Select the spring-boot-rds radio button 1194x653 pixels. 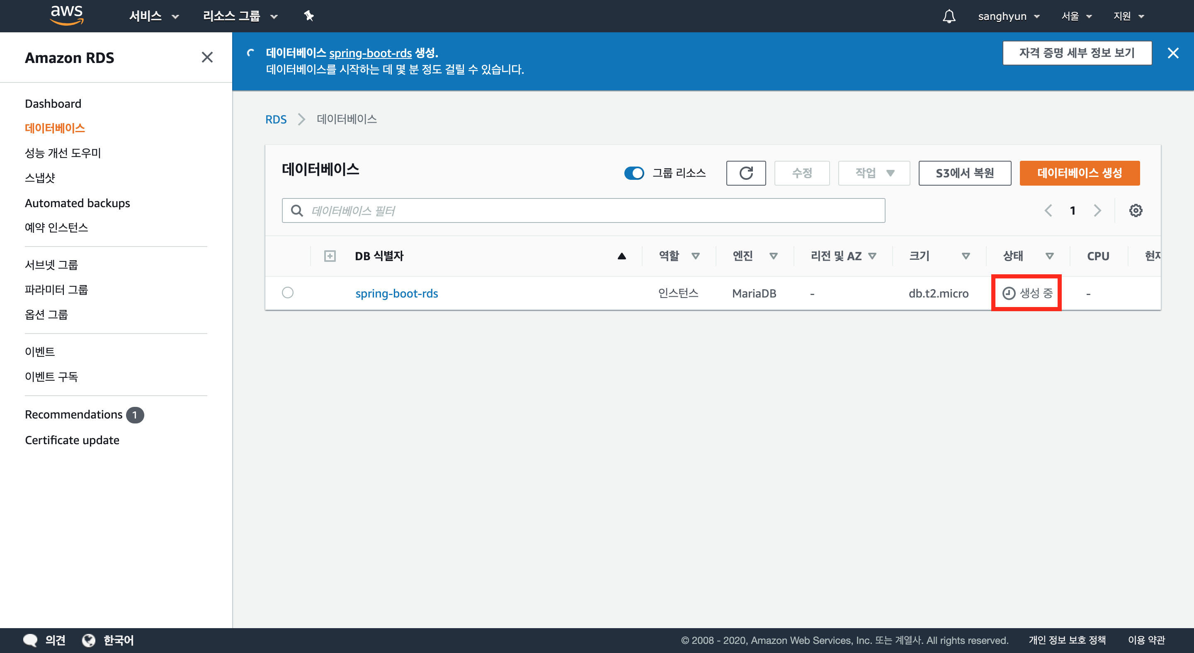click(x=287, y=293)
